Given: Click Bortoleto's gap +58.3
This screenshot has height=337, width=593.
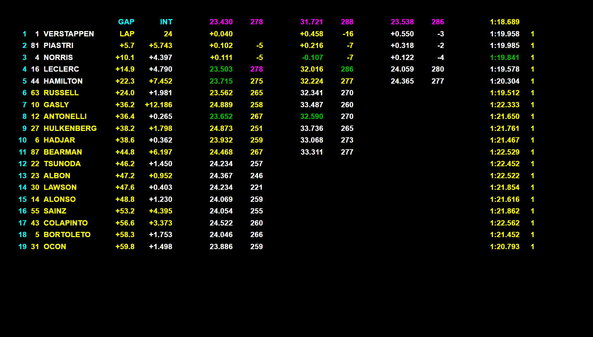Looking at the screenshot, I should click(x=125, y=235).
